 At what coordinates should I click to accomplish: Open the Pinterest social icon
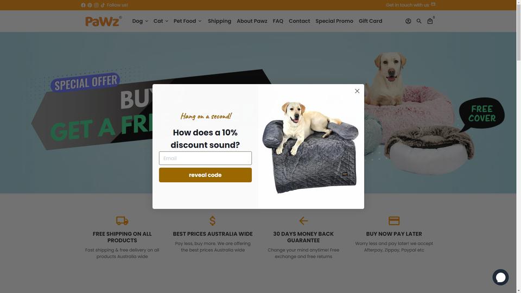[90, 5]
